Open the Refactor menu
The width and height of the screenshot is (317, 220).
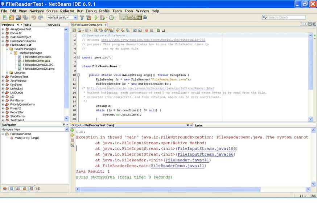point(67,11)
